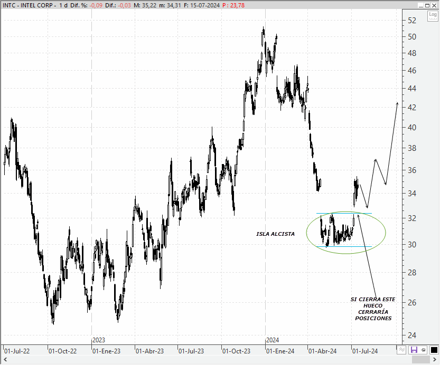Click the purple save floppy disk icon
This screenshot has width=440, height=365.
[414, 350]
